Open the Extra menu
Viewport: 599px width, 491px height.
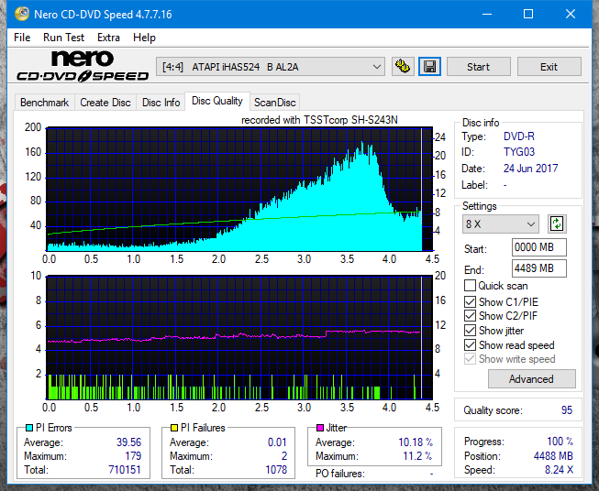point(108,38)
